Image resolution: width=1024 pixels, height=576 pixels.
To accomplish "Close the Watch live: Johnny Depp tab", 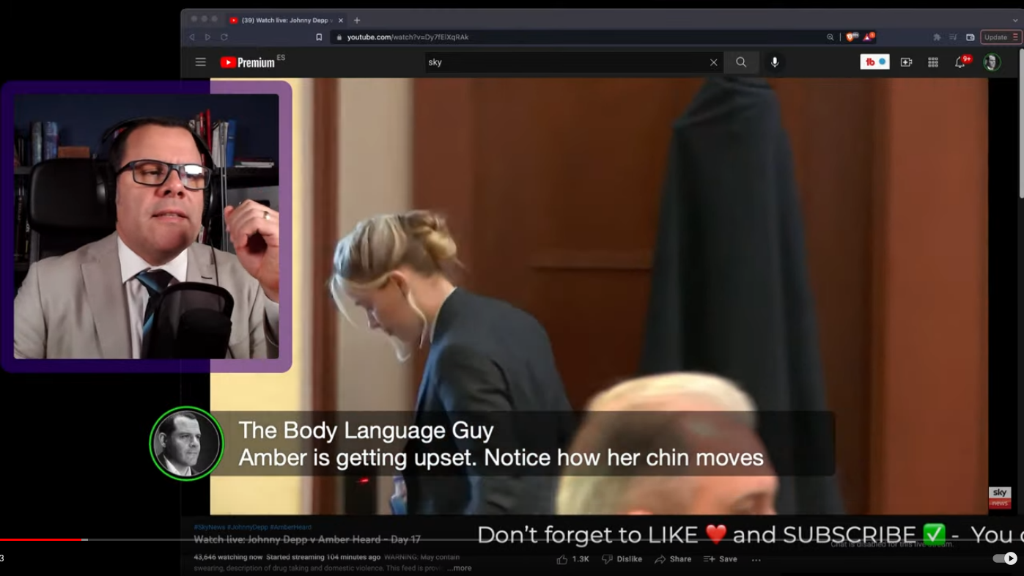I will (x=341, y=21).
